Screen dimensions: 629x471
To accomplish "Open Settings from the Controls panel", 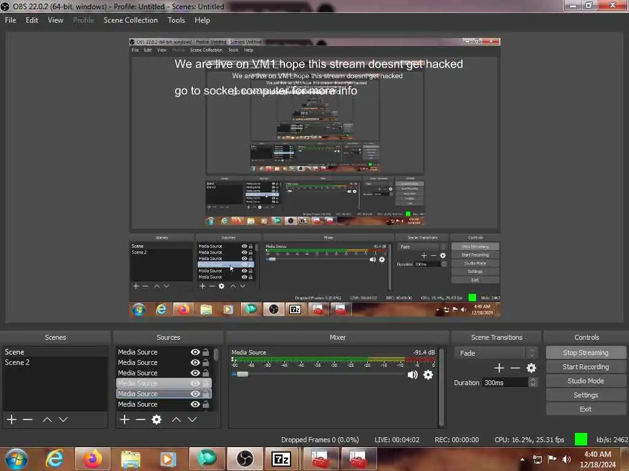I will pyautogui.click(x=585, y=395).
